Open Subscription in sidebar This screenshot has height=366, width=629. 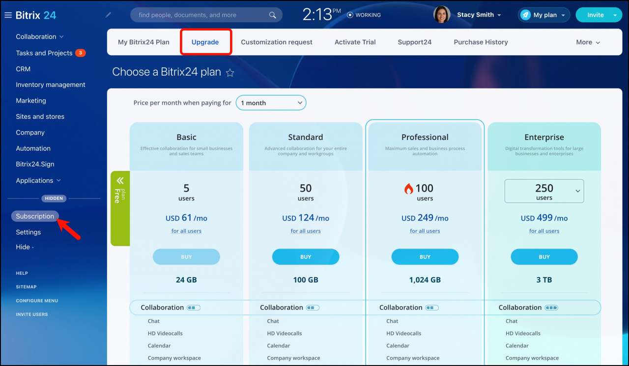coord(35,216)
